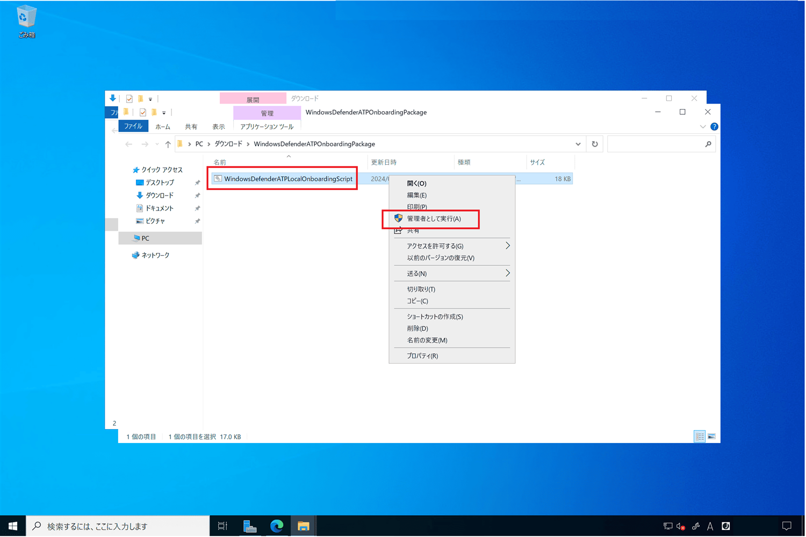This screenshot has height=537, width=806.
Task: Switch to the ホーム ribbon tab
Action: pyautogui.click(x=163, y=127)
